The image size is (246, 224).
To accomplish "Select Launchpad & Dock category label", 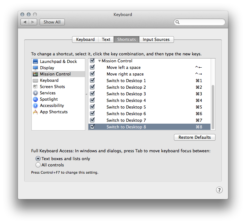I will coord(59,61).
